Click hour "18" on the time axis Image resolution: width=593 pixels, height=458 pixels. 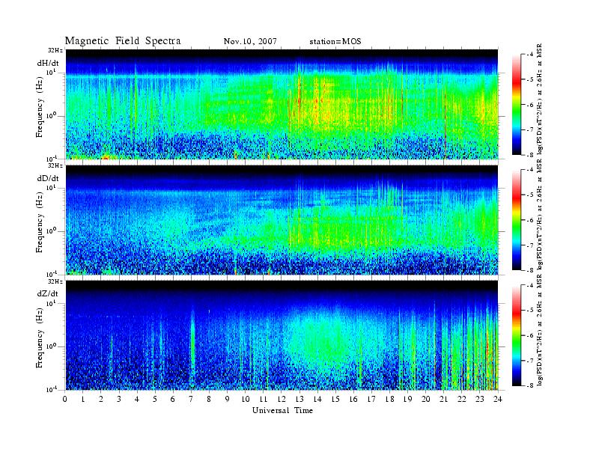(389, 399)
